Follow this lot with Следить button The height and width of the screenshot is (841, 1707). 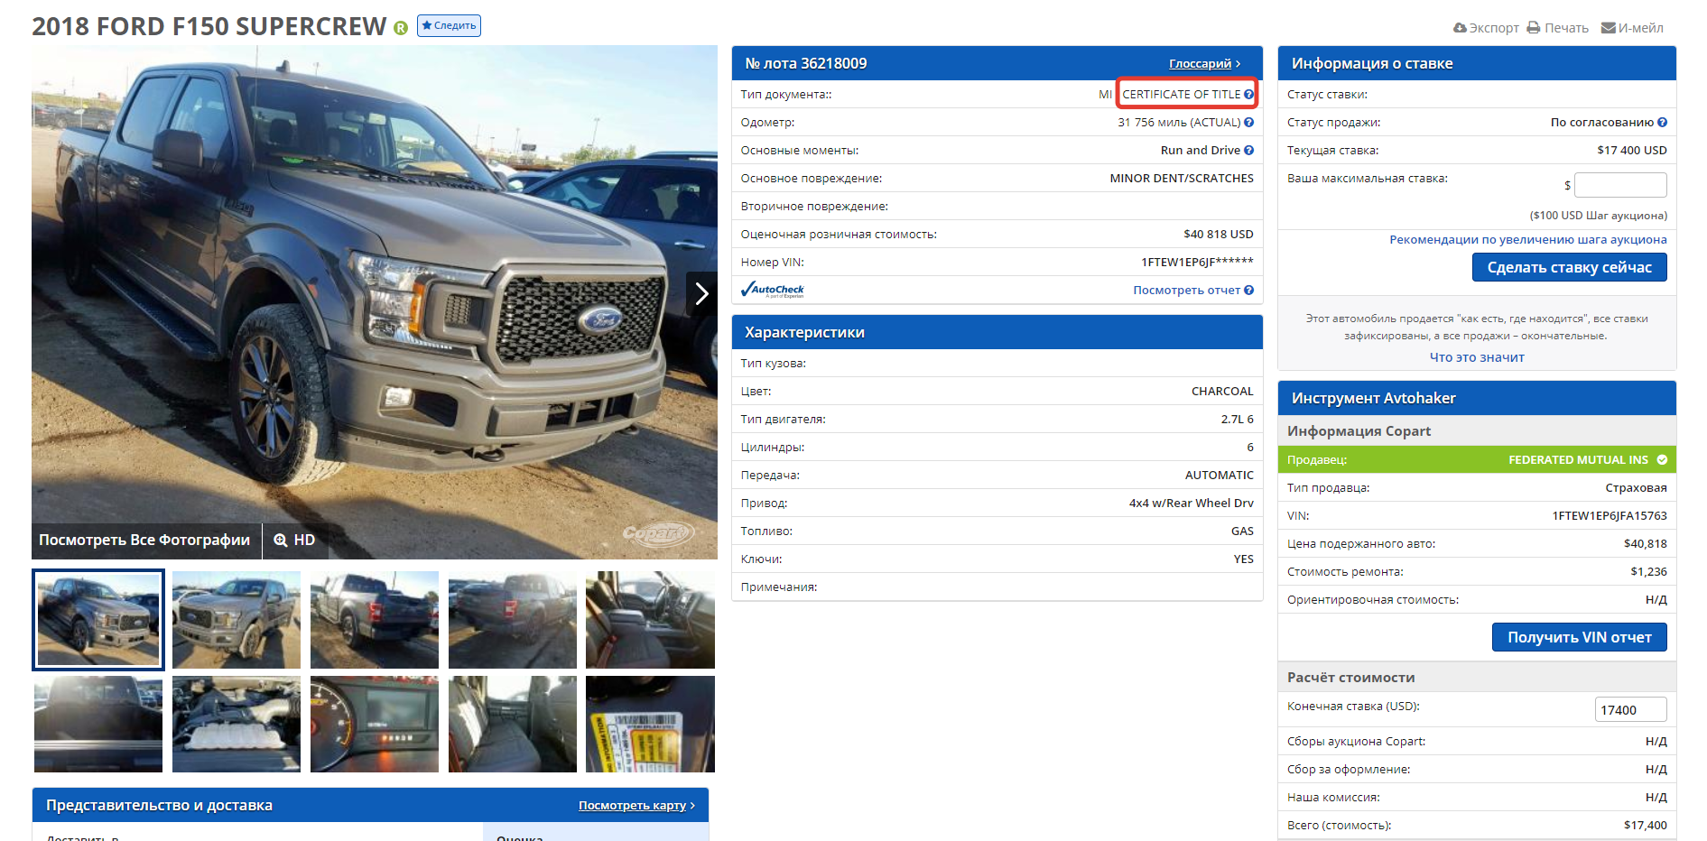[x=449, y=25]
